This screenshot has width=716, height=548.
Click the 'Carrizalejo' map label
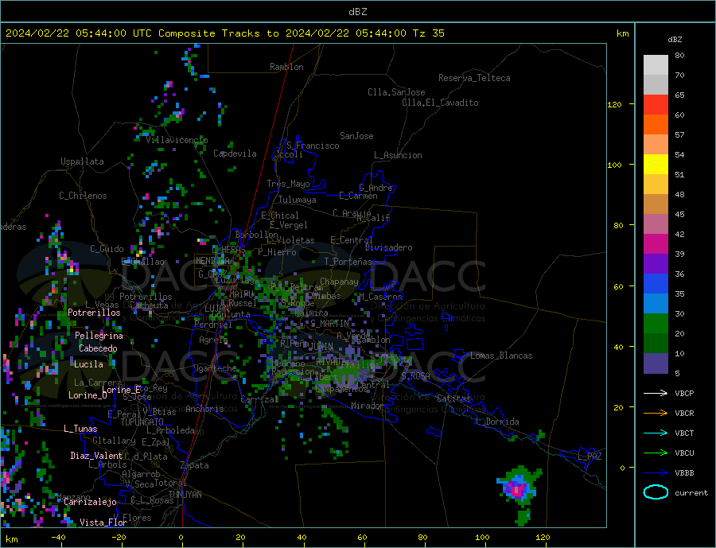pos(90,503)
